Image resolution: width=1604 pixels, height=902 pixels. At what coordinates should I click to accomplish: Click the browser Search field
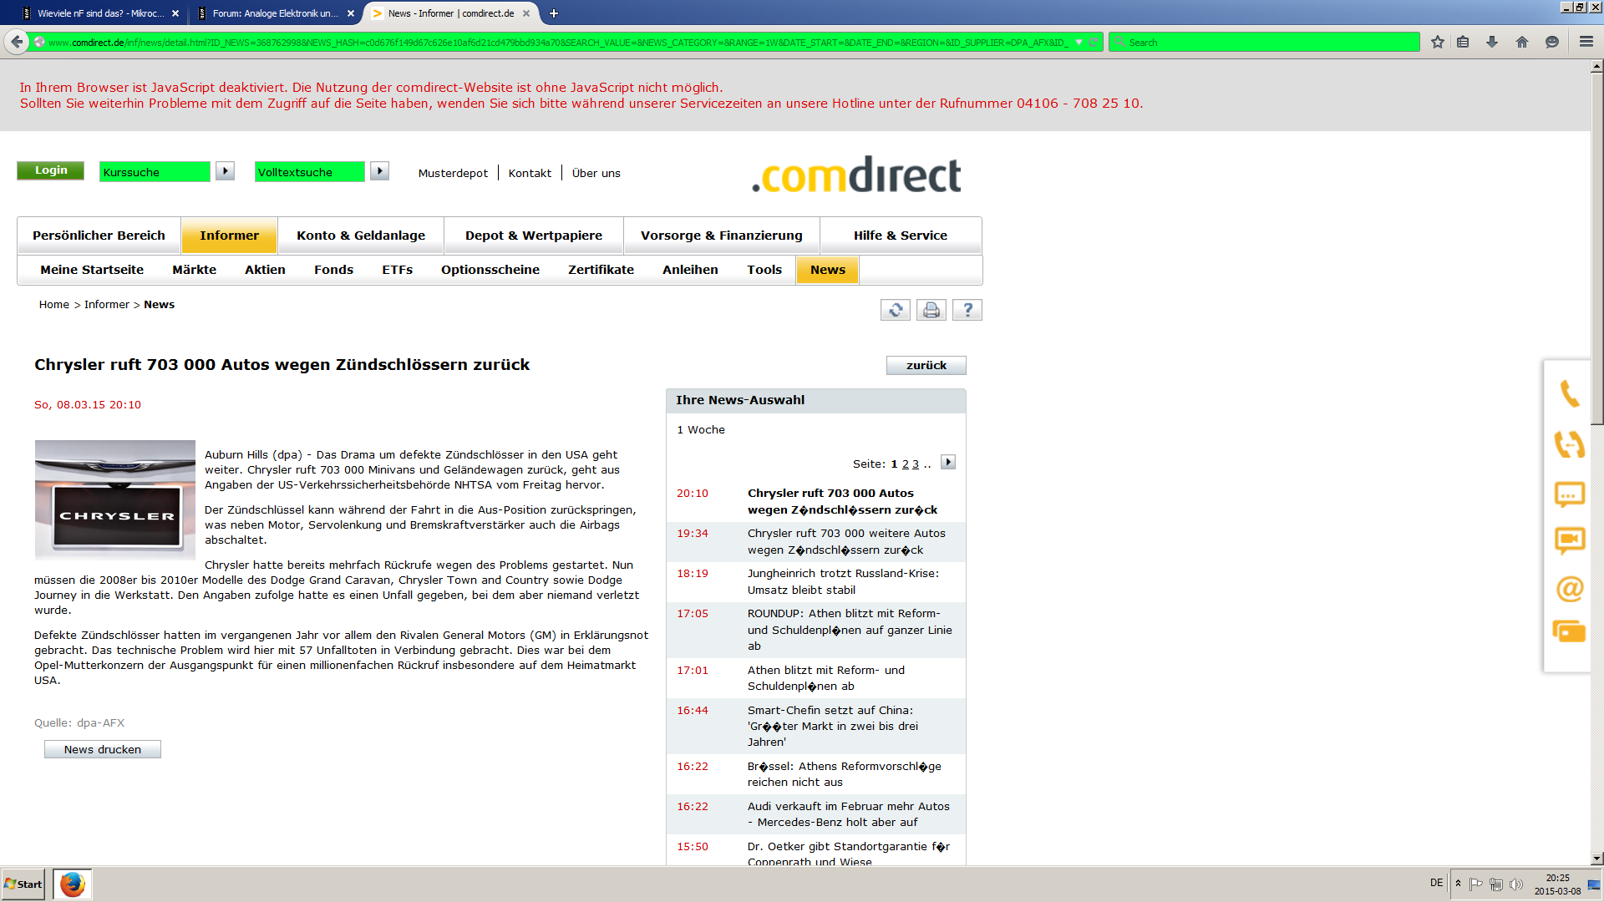pos(1264,42)
